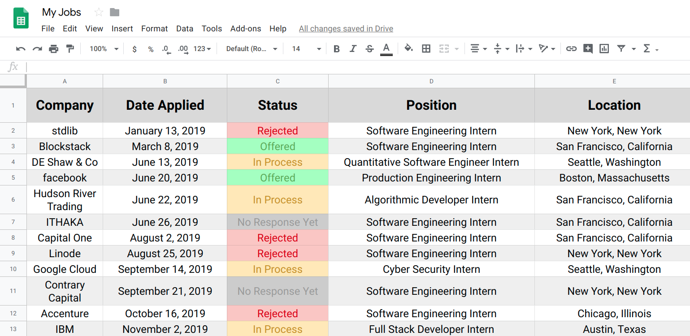Open the zoom 100% dropdown
The image size is (690, 336).
pyautogui.click(x=104, y=49)
